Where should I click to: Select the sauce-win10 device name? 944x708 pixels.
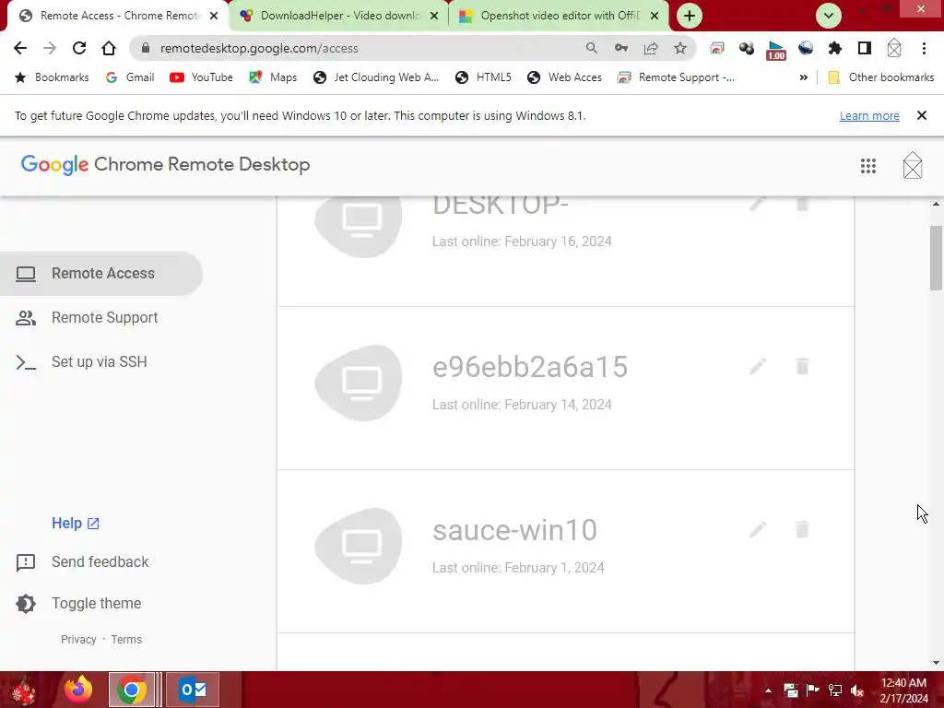click(x=514, y=530)
